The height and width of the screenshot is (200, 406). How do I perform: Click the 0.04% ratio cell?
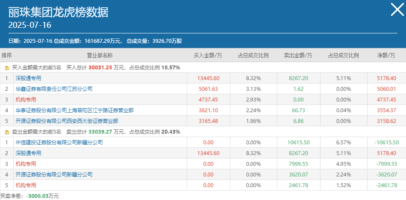coord(344,110)
